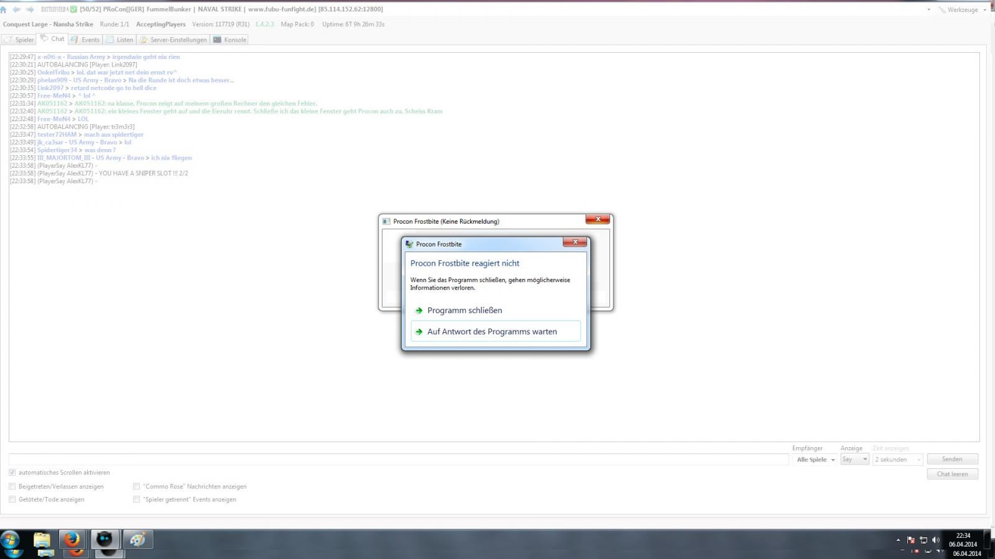This screenshot has height=559, width=995.
Task: Open the dropdown arrow left of Werkzeuge
Action: point(928,9)
